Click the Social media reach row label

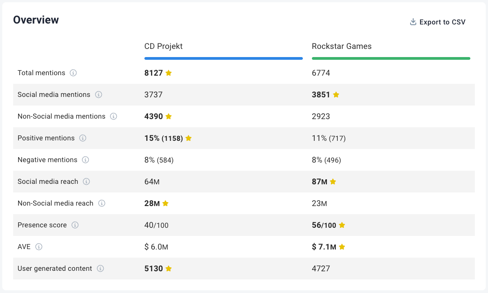click(48, 182)
